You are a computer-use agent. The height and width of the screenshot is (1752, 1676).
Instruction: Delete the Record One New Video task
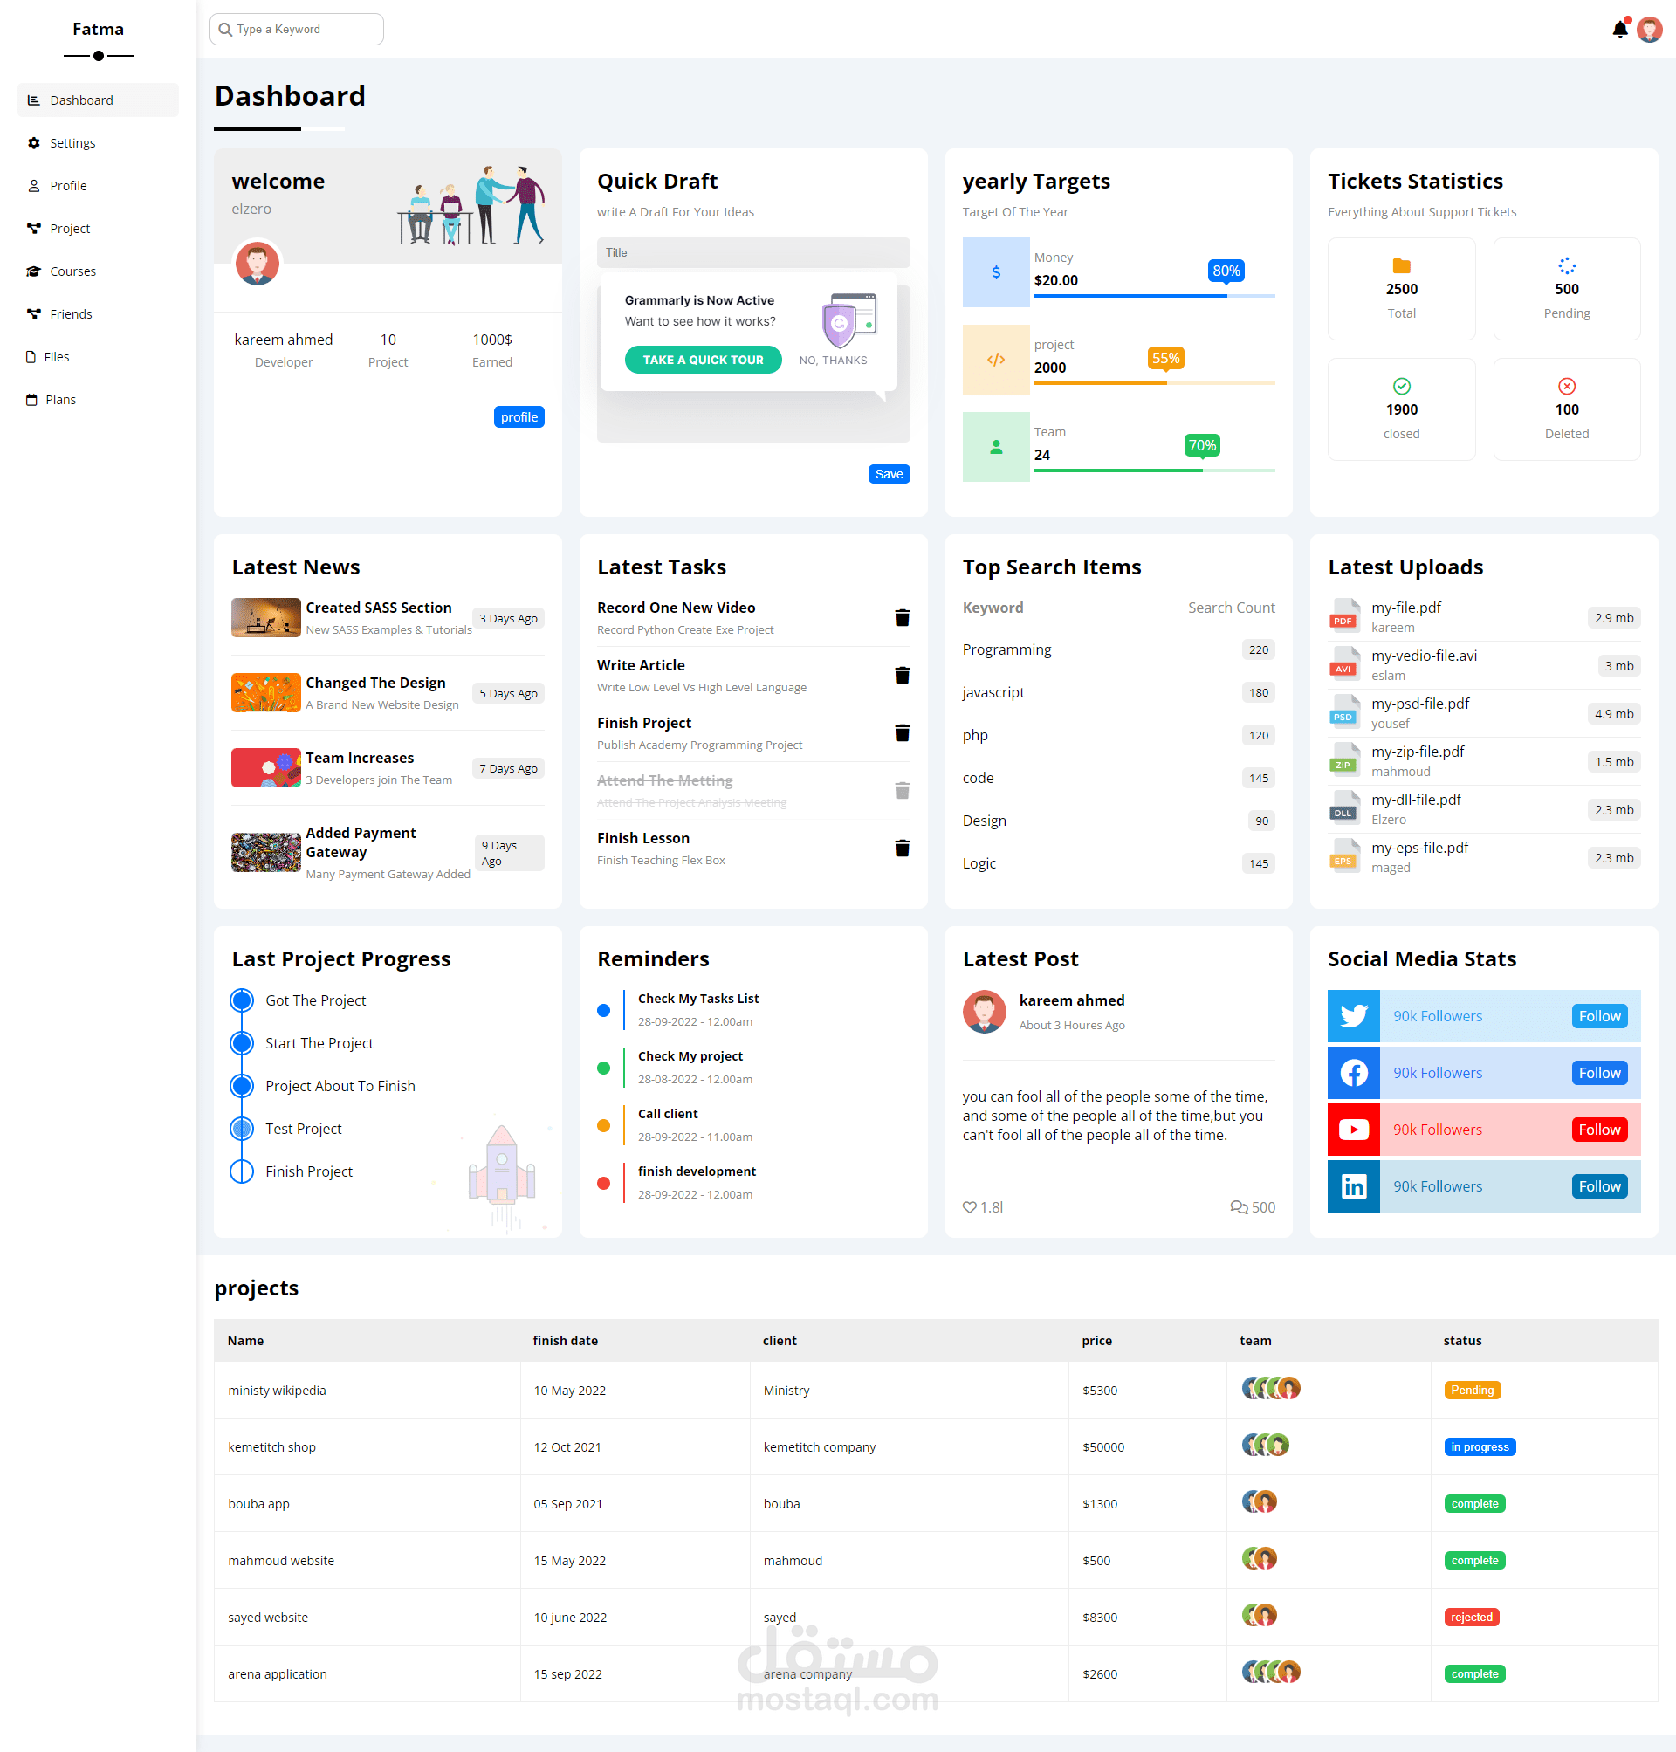tap(903, 617)
